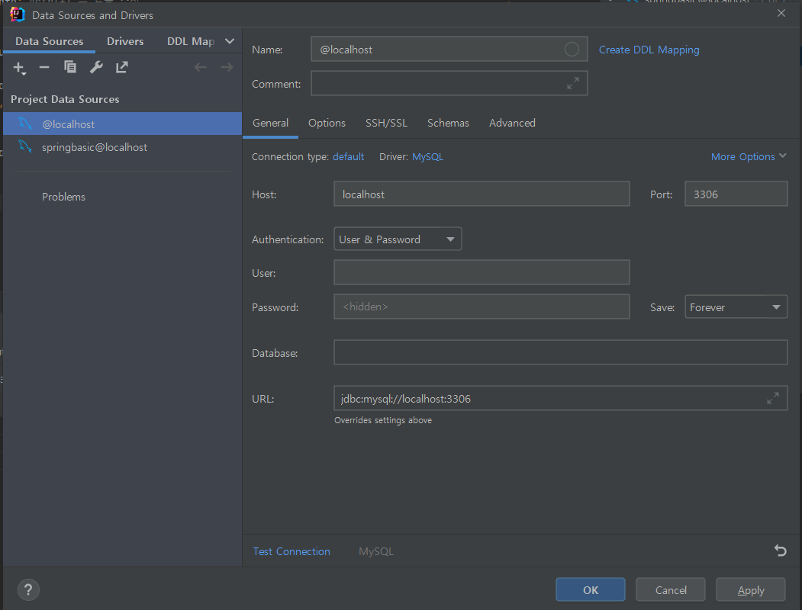
Task: Open driver settings wrench icon
Action: tap(96, 67)
